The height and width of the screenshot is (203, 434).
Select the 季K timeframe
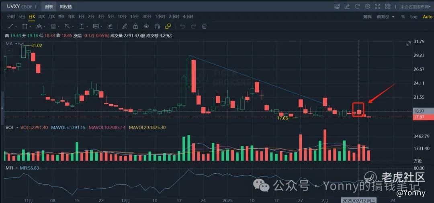click(x=61, y=16)
